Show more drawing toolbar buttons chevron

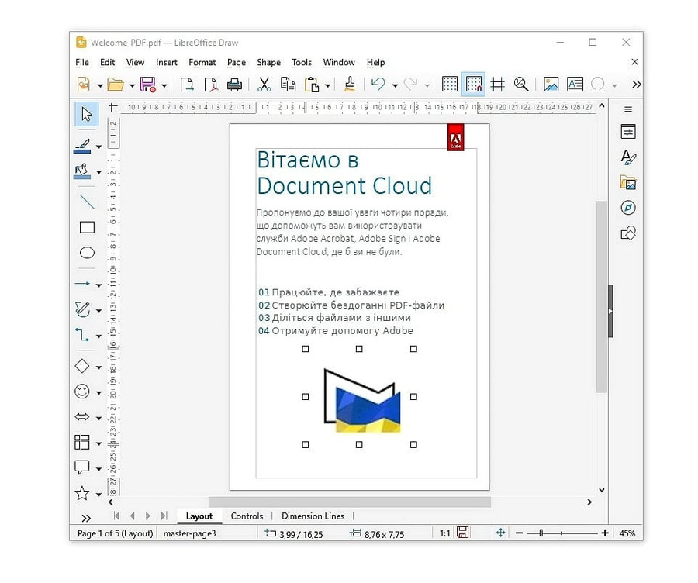click(x=86, y=518)
